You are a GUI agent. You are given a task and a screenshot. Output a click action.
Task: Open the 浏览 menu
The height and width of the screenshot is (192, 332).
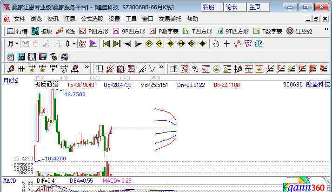[x=36, y=19]
